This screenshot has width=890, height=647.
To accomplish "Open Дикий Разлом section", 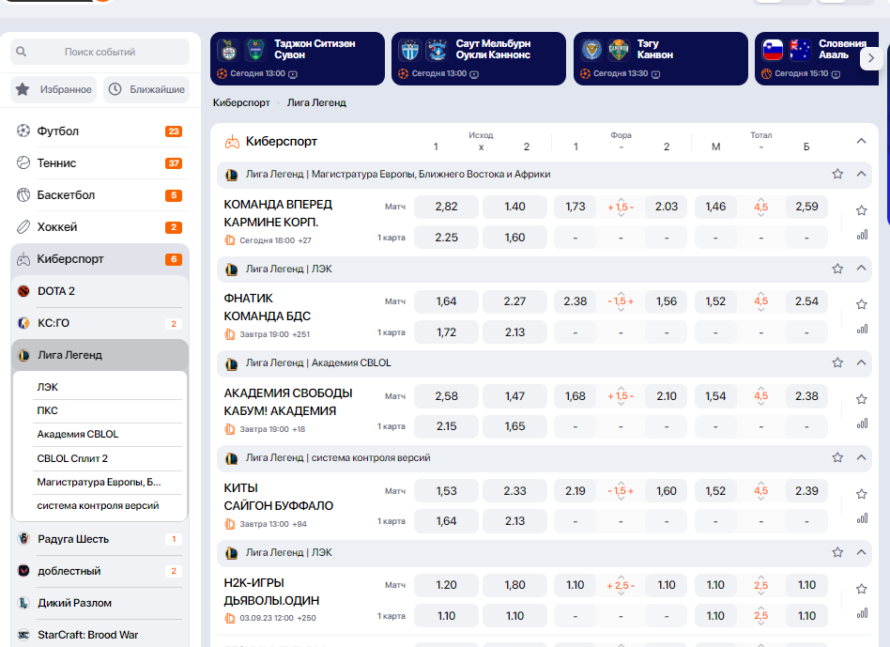I will click(x=100, y=603).
